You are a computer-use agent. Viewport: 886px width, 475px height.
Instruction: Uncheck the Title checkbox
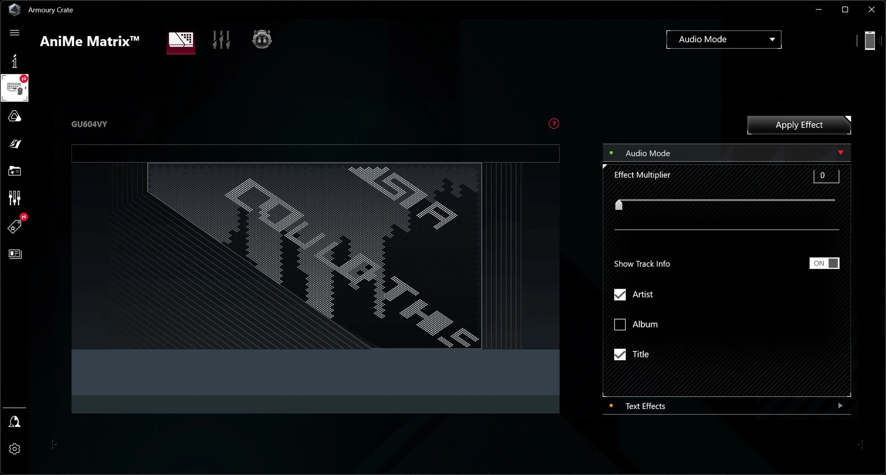(x=620, y=355)
